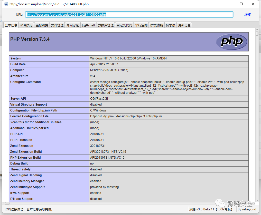Click the '320180731' value
261x215 pixels.
(98, 146)
